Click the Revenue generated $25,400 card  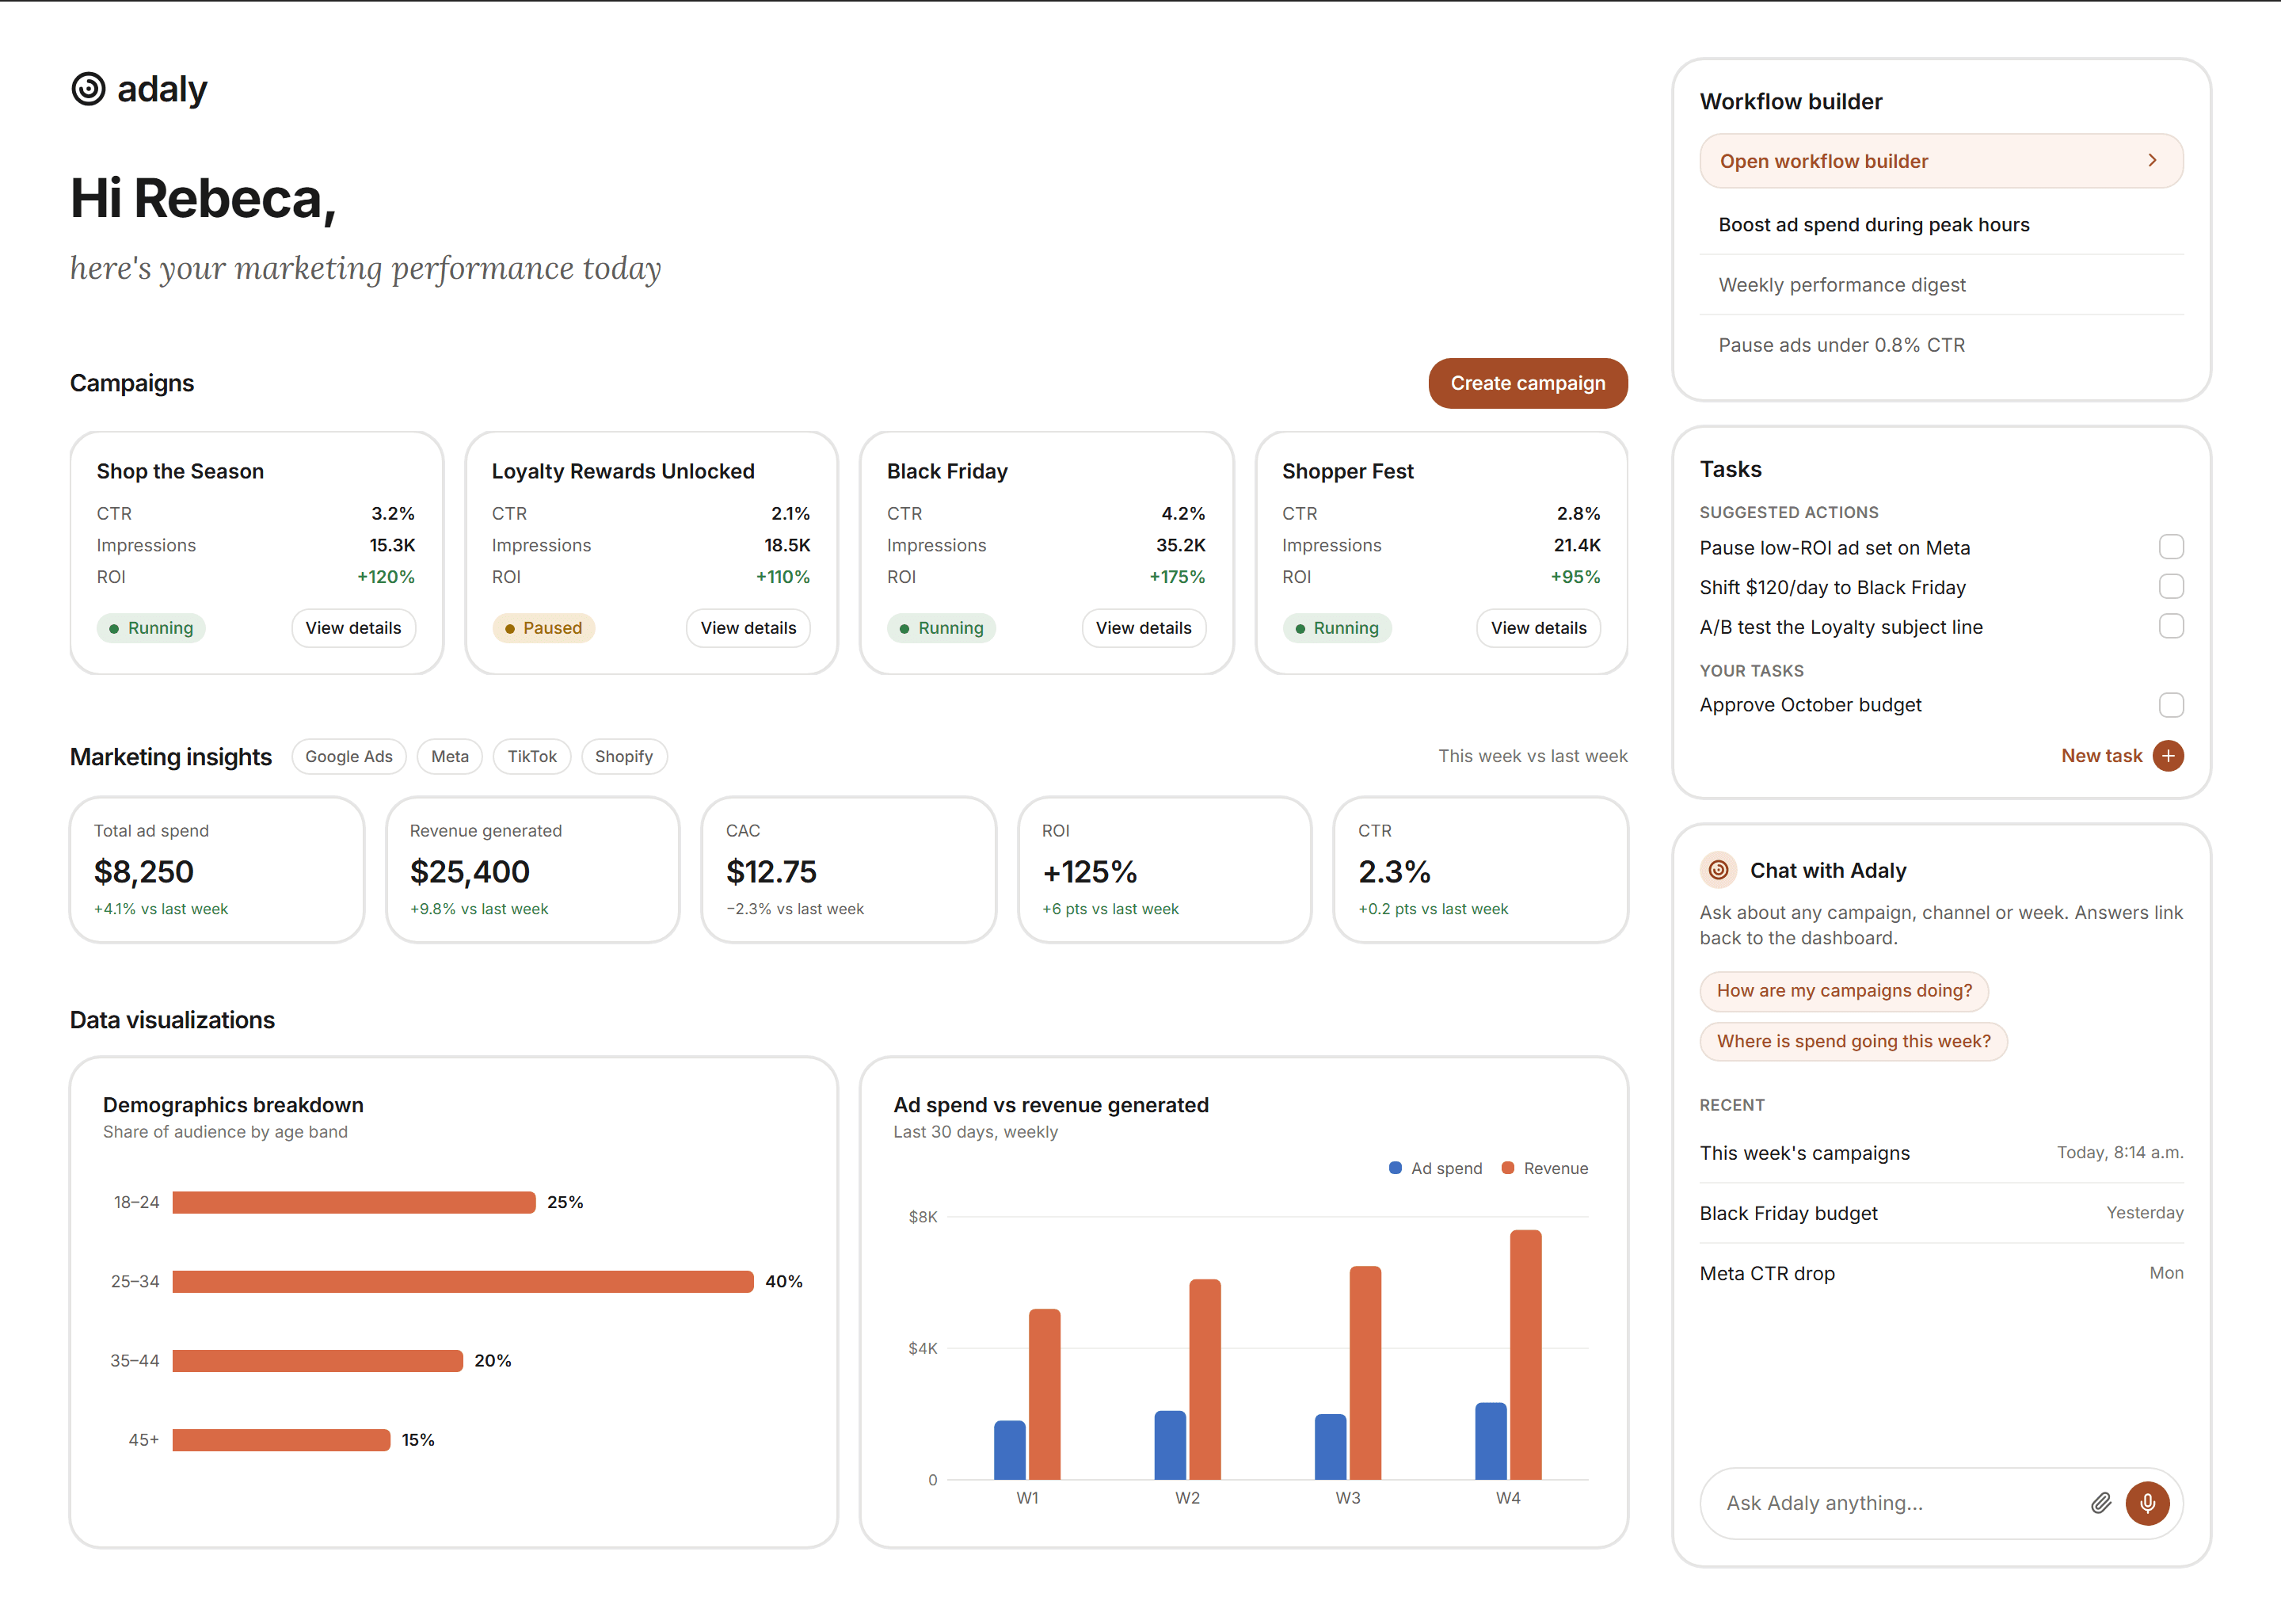point(531,869)
